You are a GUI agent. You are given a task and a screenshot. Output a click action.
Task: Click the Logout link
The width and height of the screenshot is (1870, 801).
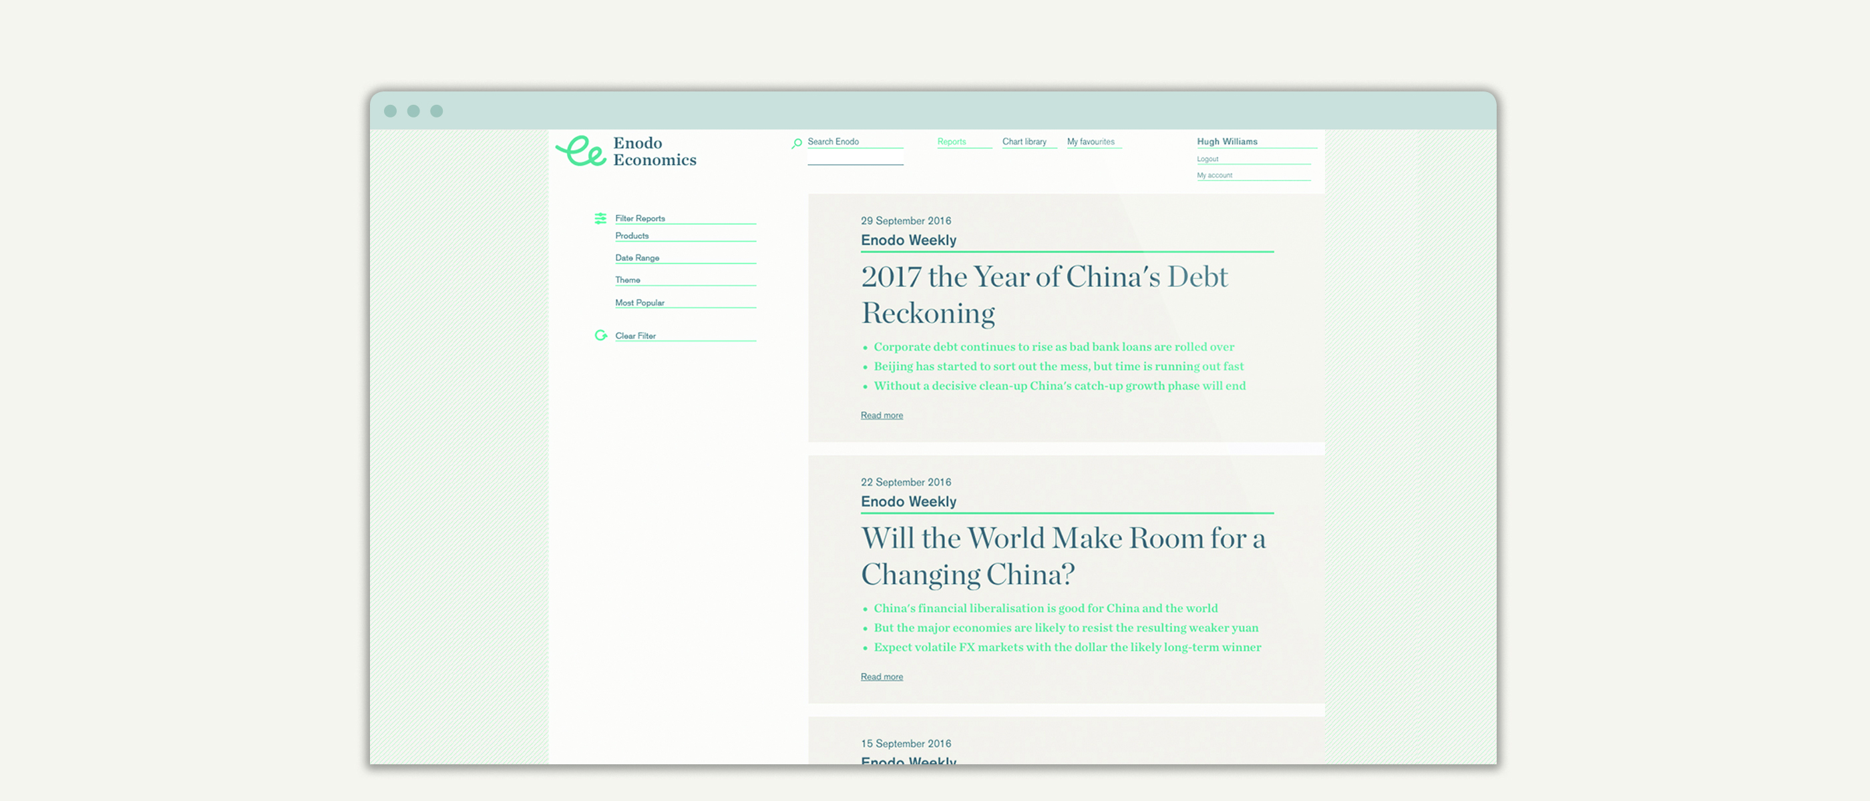click(x=1207, y=159)
